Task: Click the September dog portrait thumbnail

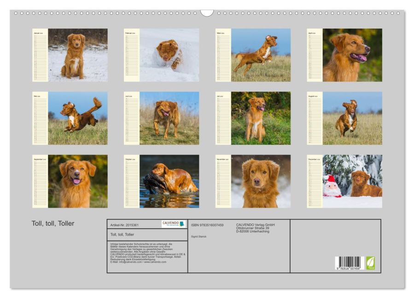Action: point(70,182)
